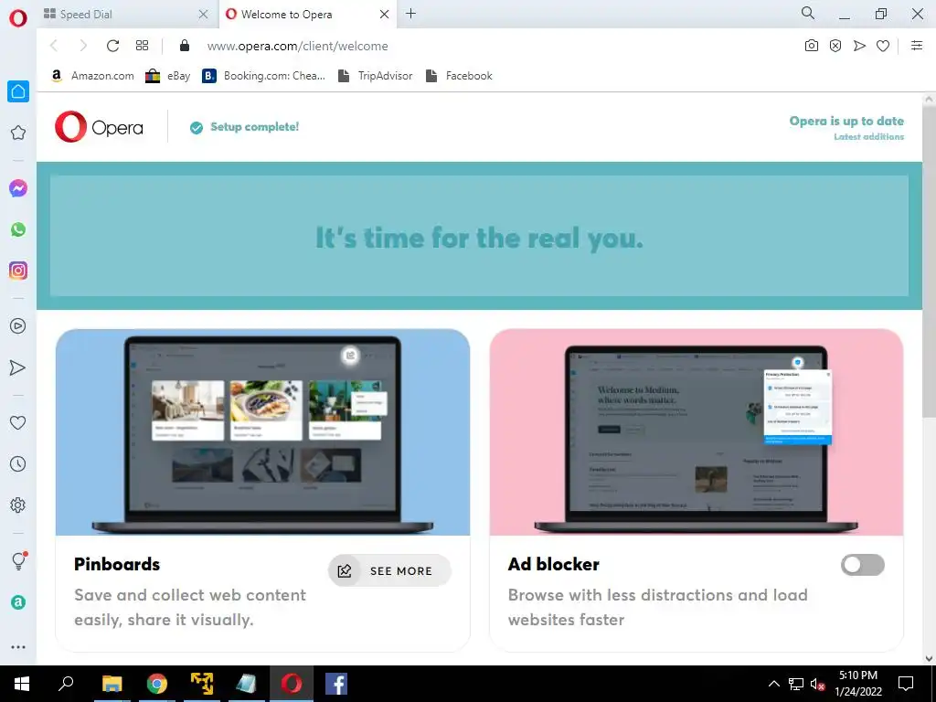
Task: Open Bookmarks star in sidebar
Action: coord(18,133)
